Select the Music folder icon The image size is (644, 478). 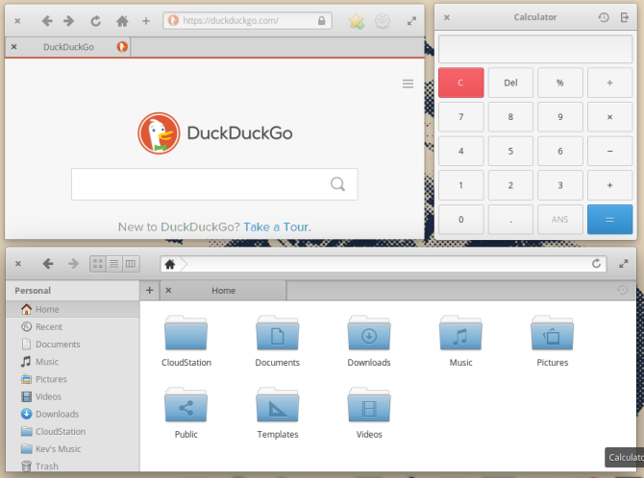[460, 333]
